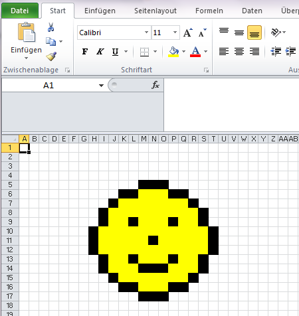The width and height of the screenshot is (299, 316).
Task: Select the format painter brush icon
Action: [51, 56]
